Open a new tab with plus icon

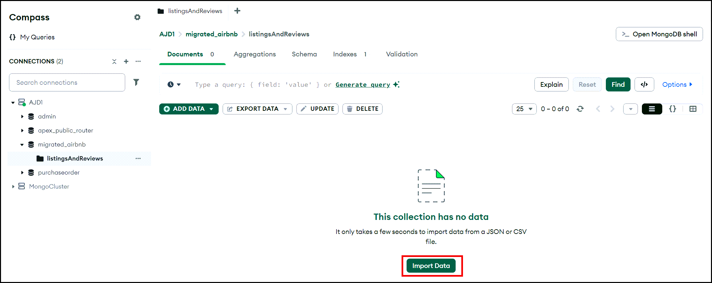point(237,11)
